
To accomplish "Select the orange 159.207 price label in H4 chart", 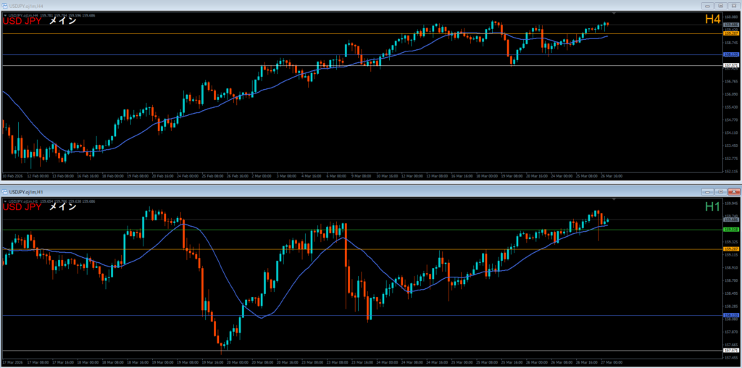I will [730, 33].
